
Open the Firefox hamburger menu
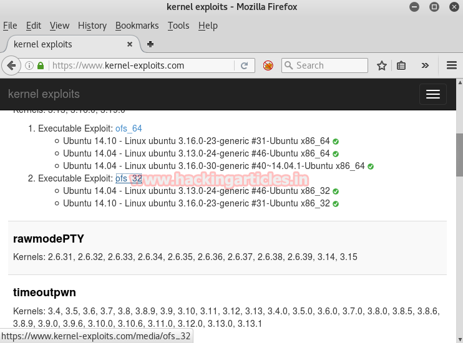[452, 65]
